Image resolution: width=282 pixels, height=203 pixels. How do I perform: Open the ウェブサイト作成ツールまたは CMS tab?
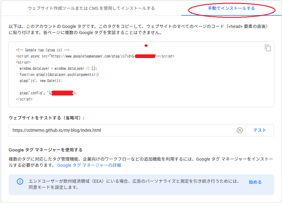coord(91,8)
